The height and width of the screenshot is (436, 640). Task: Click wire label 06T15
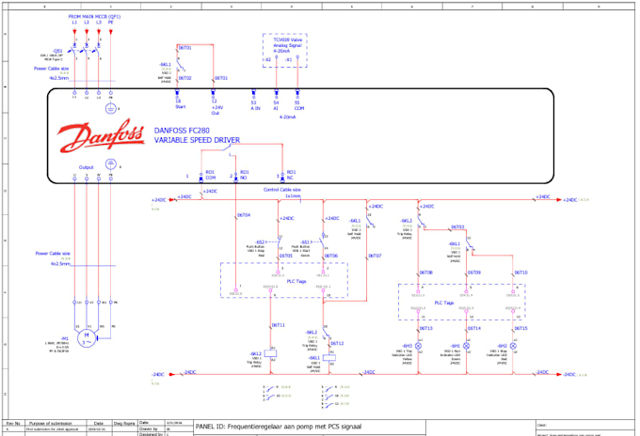coord(520,328)
